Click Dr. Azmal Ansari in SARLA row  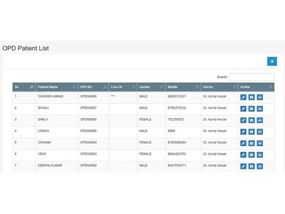(215, 119)
